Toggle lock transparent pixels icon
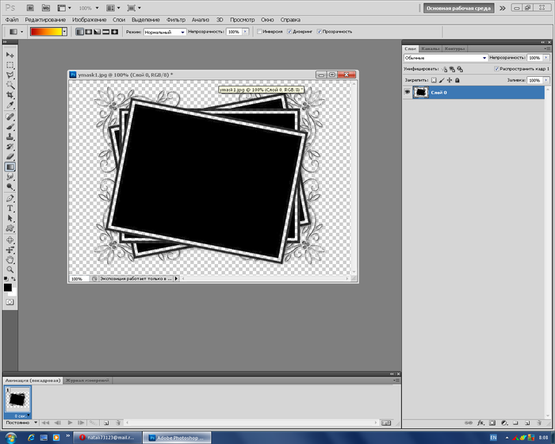 [434, 80]
